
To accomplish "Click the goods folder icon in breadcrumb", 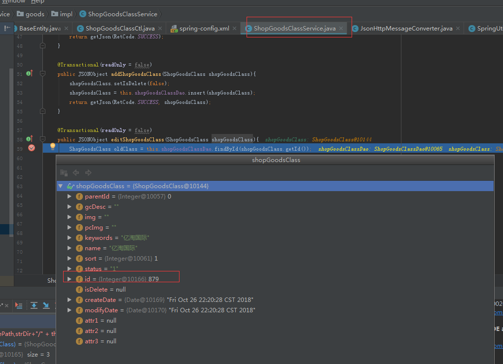I will 20,14.
